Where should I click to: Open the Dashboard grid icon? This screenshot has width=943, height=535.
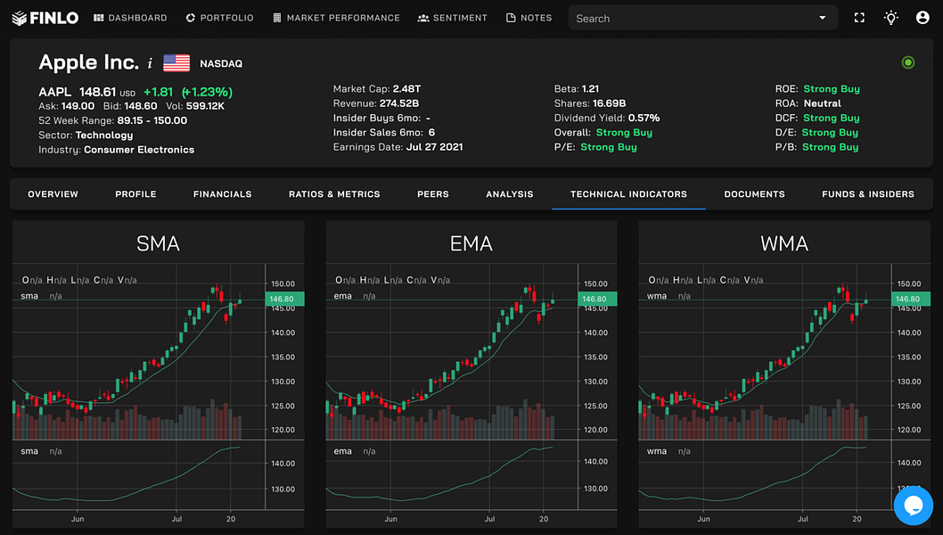pyautogui.click(x=99, y=18)
